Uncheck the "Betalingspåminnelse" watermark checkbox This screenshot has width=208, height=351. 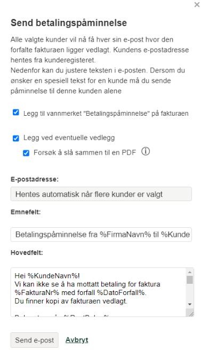tap(16, 112)
